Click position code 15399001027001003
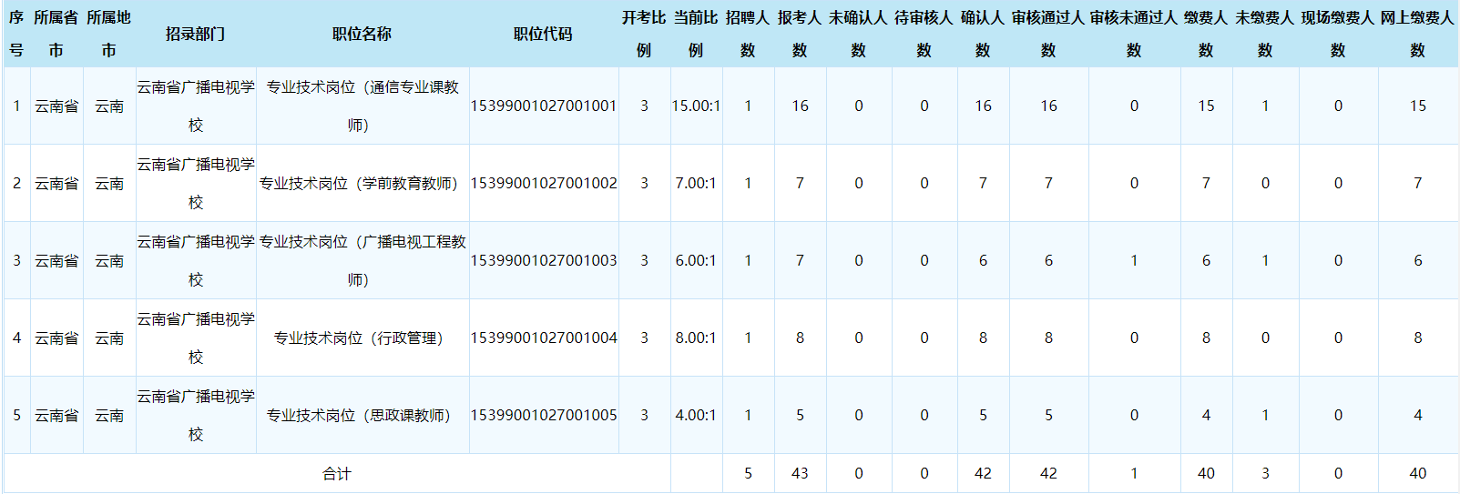The image size is (1460, 494). tap(543, 260)
